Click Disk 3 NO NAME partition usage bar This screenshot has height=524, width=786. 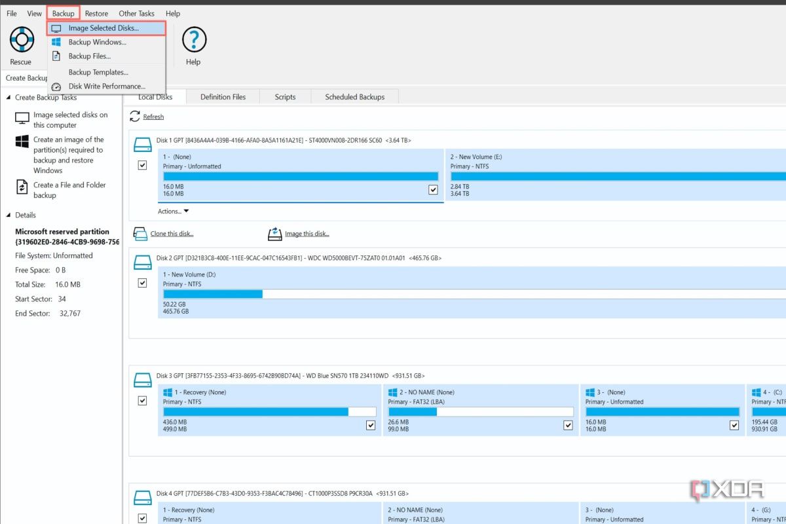(481, 412)
